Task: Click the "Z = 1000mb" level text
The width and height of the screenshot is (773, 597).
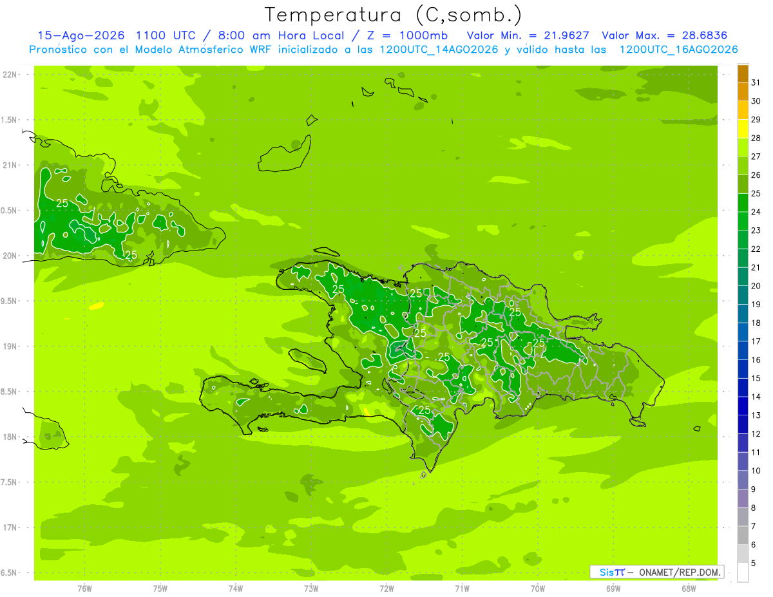Action: point(408,35)
